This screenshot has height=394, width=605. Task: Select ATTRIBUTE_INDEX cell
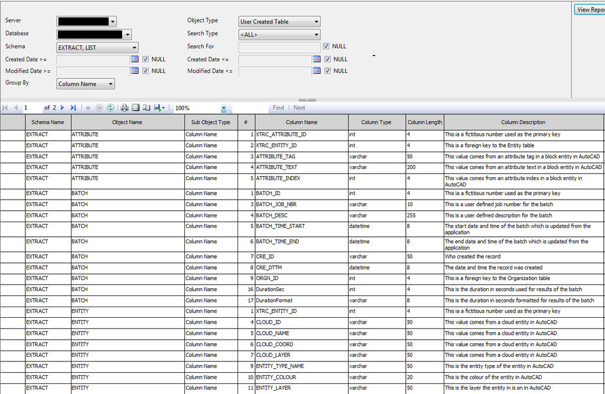(x=301, y=181)
